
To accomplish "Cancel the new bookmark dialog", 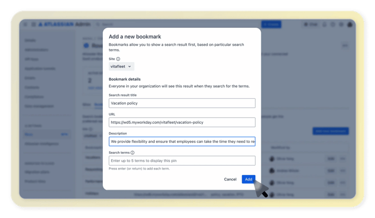I will (x=230, y=179).
